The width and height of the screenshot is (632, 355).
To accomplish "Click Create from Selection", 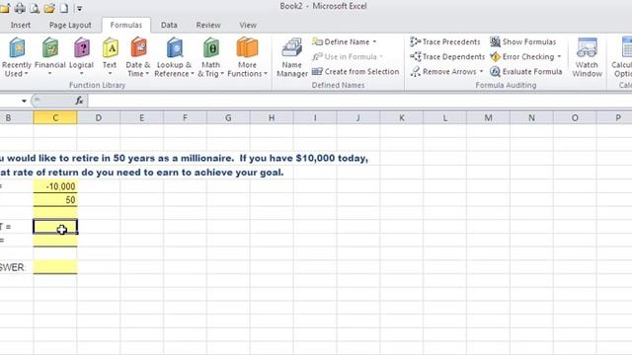I will tap(355, 72).
